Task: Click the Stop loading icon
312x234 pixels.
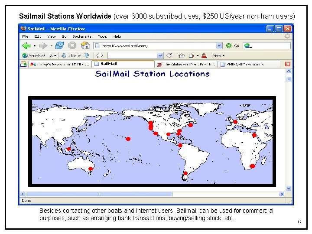Action: (x=72, y=45)
